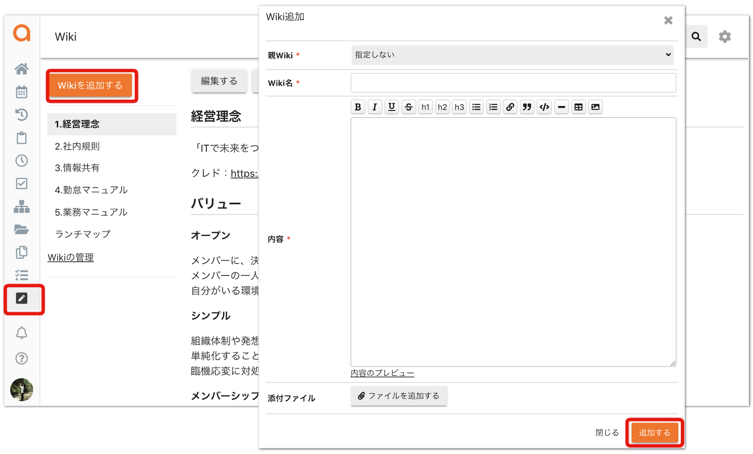Insert a code block

pyautogui.click(x=544, y=107)
